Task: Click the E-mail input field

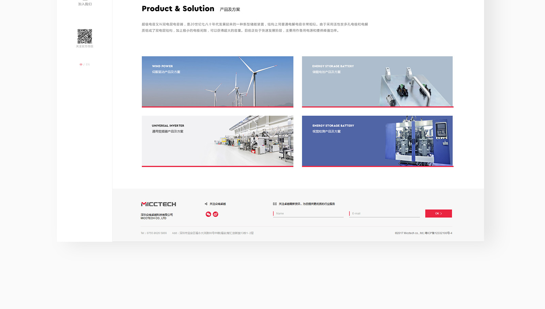Action: [x=385, y=214]
